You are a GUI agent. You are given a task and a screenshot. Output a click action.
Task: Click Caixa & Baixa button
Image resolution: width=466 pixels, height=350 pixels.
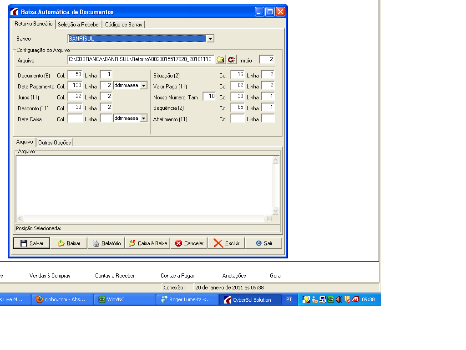point(148,243)
